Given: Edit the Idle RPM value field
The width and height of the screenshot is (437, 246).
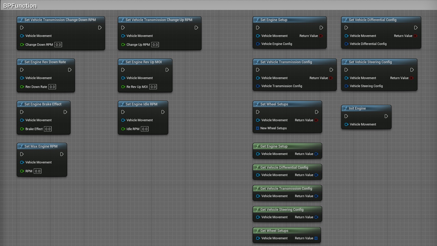Looking at the screenshot, I should click(x=145, y=129).
